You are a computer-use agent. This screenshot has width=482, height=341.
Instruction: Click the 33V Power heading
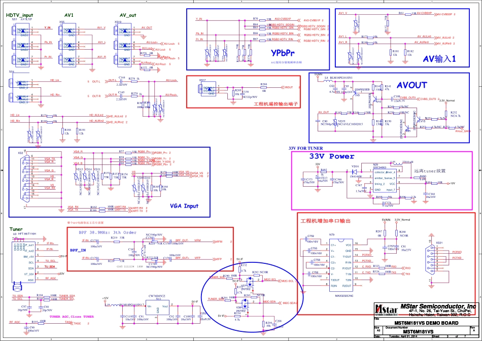(x=332, y=156)
